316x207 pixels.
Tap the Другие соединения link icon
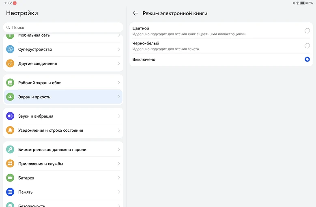10,63
